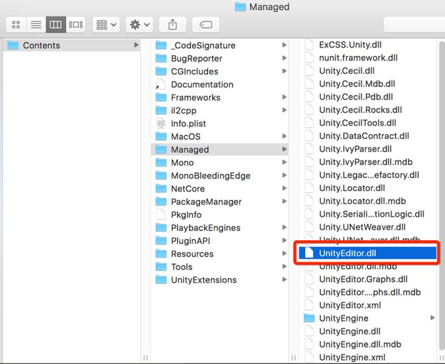Click the Edit Tags toolbar button
This screenshot has height=364, width=445.
coord(205,25)
